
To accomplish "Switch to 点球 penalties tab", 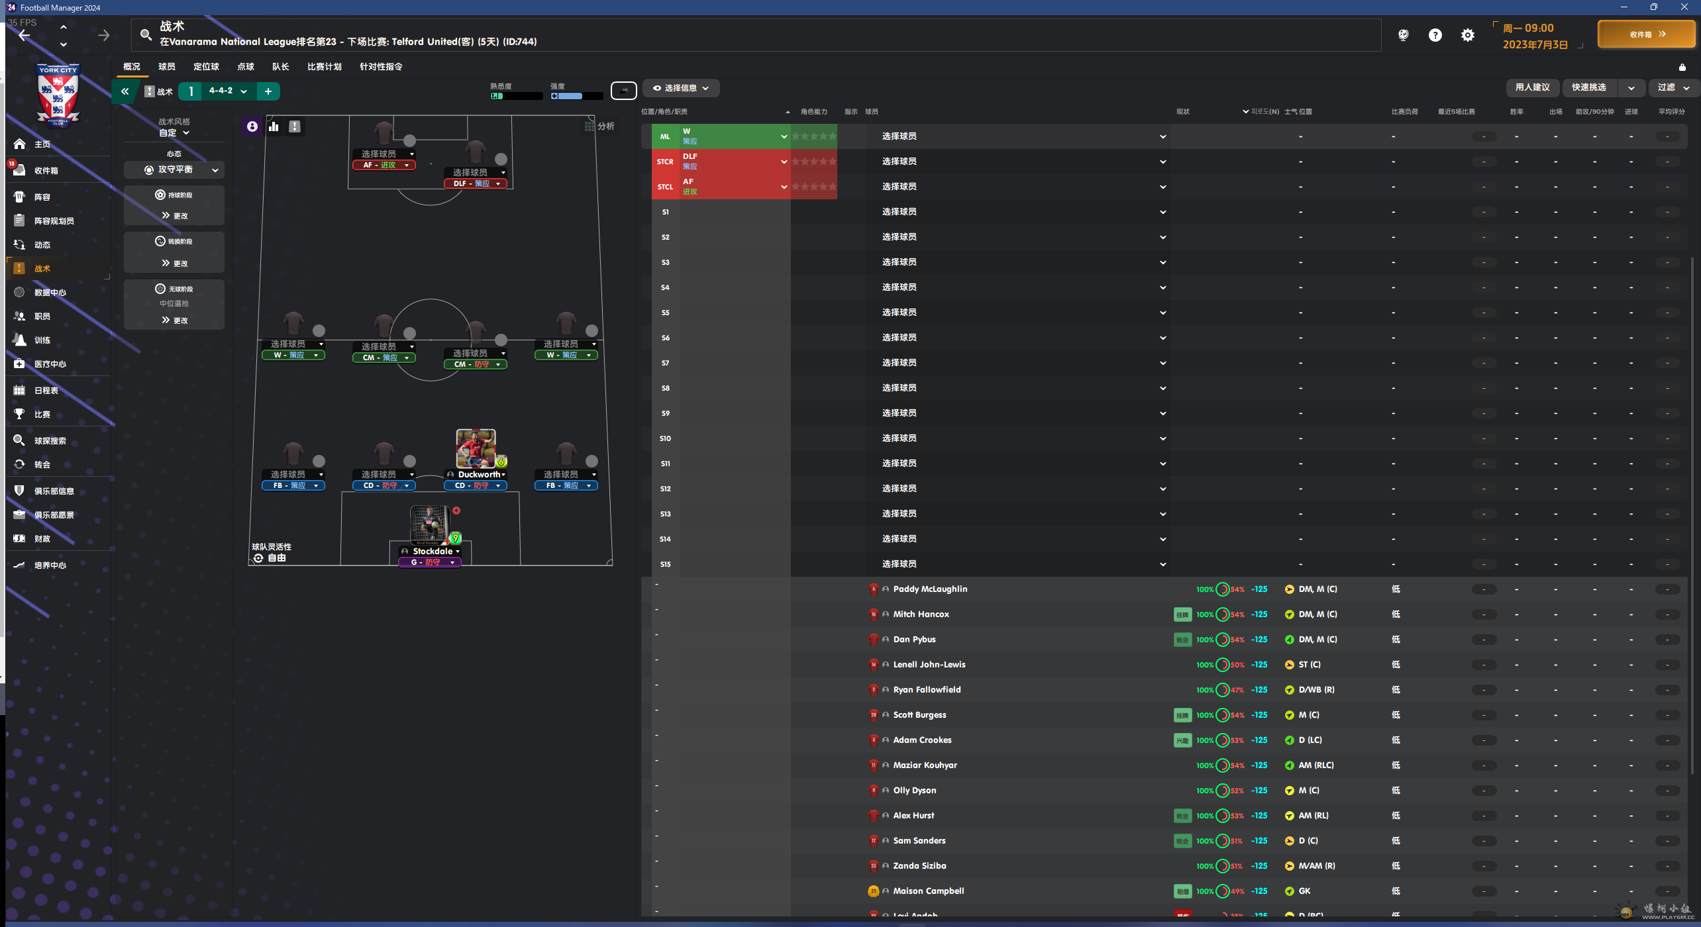I will [x=246, y=67].
